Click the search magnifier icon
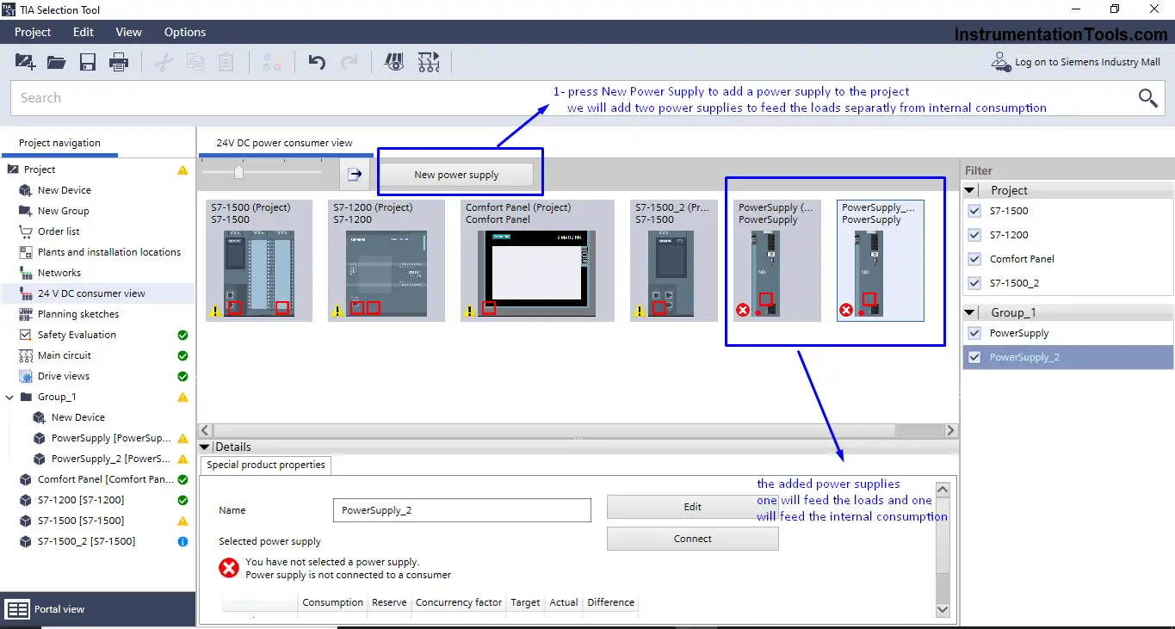Viewport: 1175px width, 629px height. (1148, 98)
